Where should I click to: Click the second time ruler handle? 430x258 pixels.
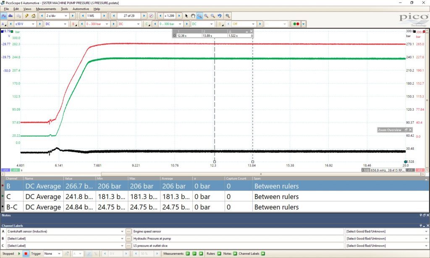point(252,162)
